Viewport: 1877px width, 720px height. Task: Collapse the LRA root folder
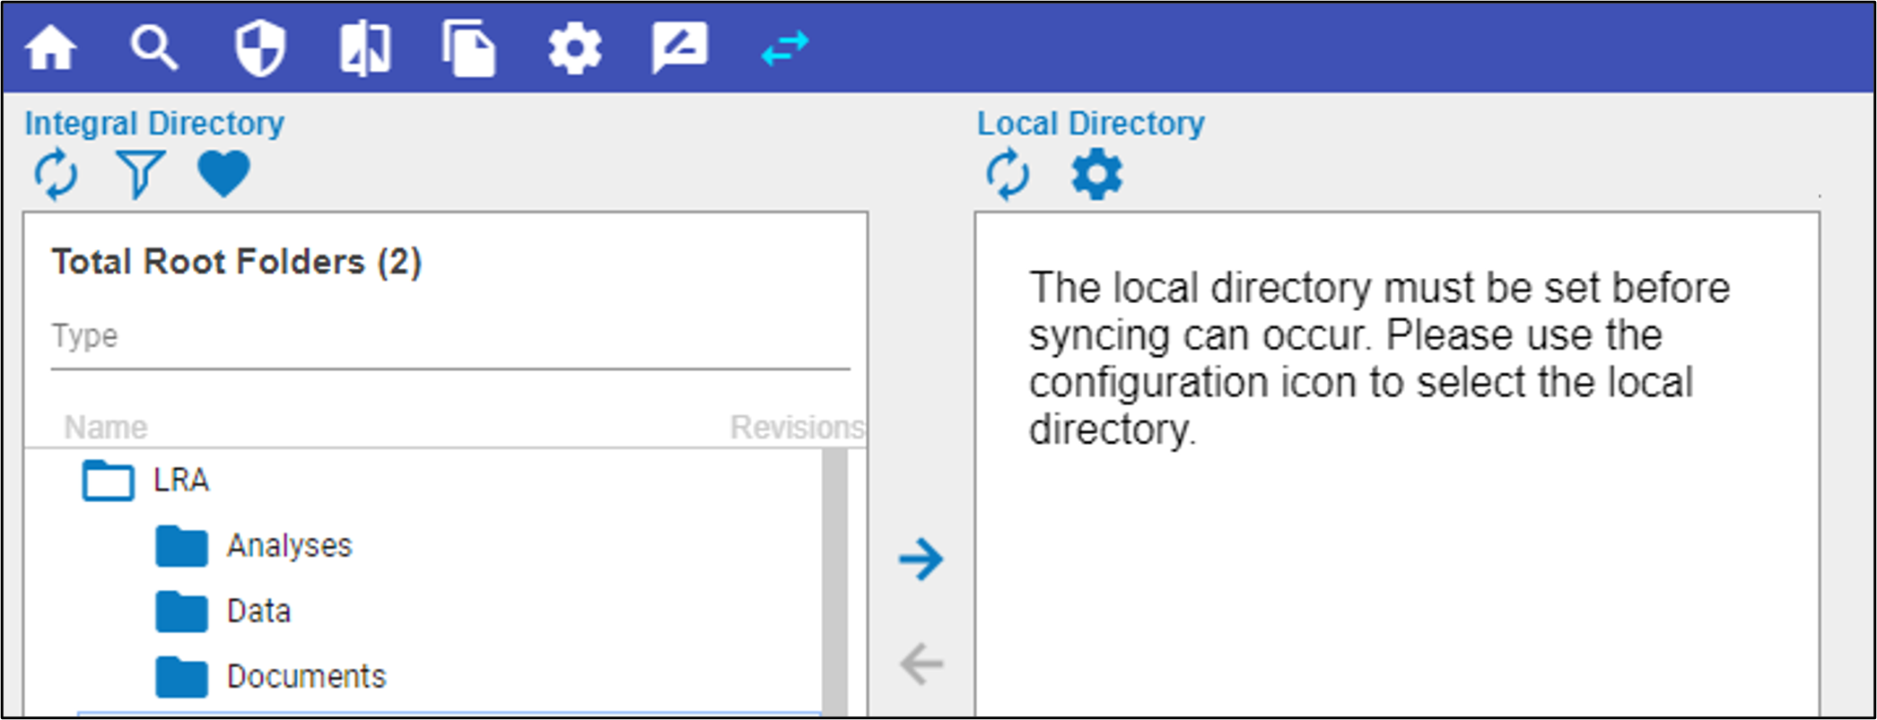(108, 481)
